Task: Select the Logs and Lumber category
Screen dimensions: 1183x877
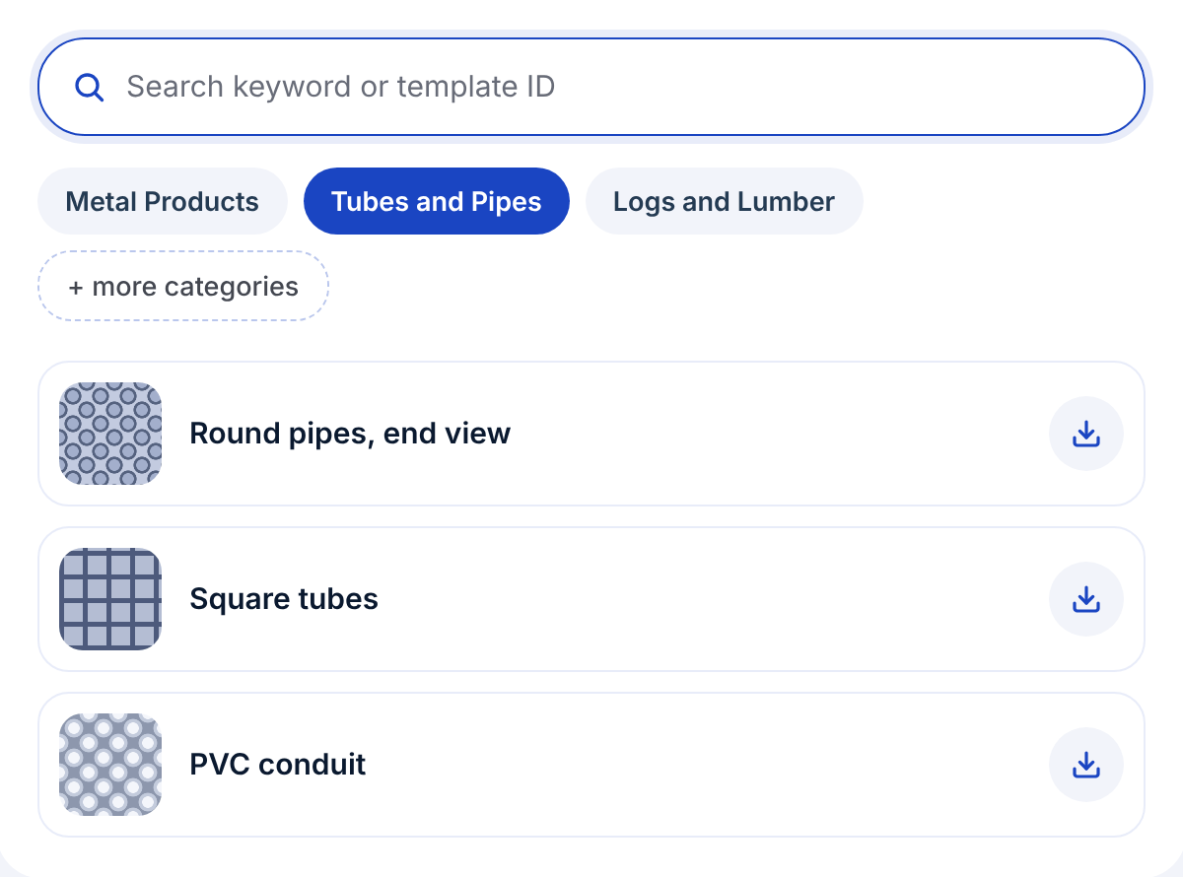Action: click(725, 201)
